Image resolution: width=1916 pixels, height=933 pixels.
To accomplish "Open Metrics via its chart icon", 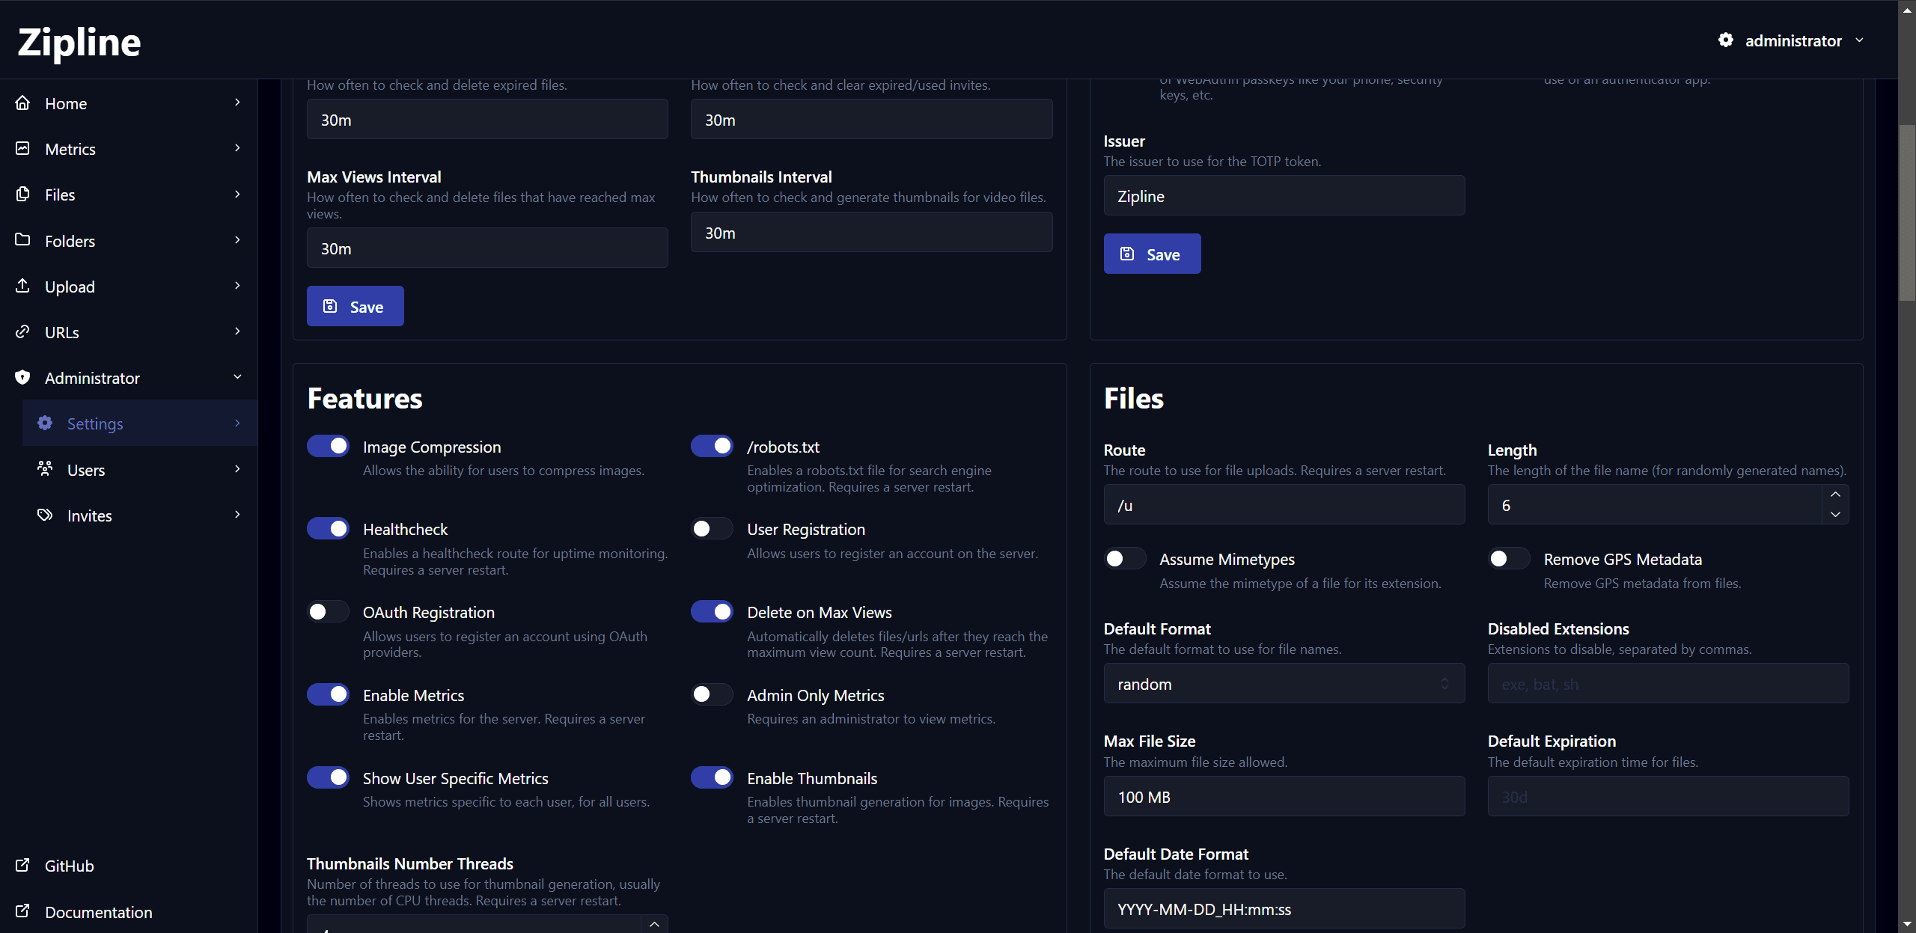I will click(22, 148).
